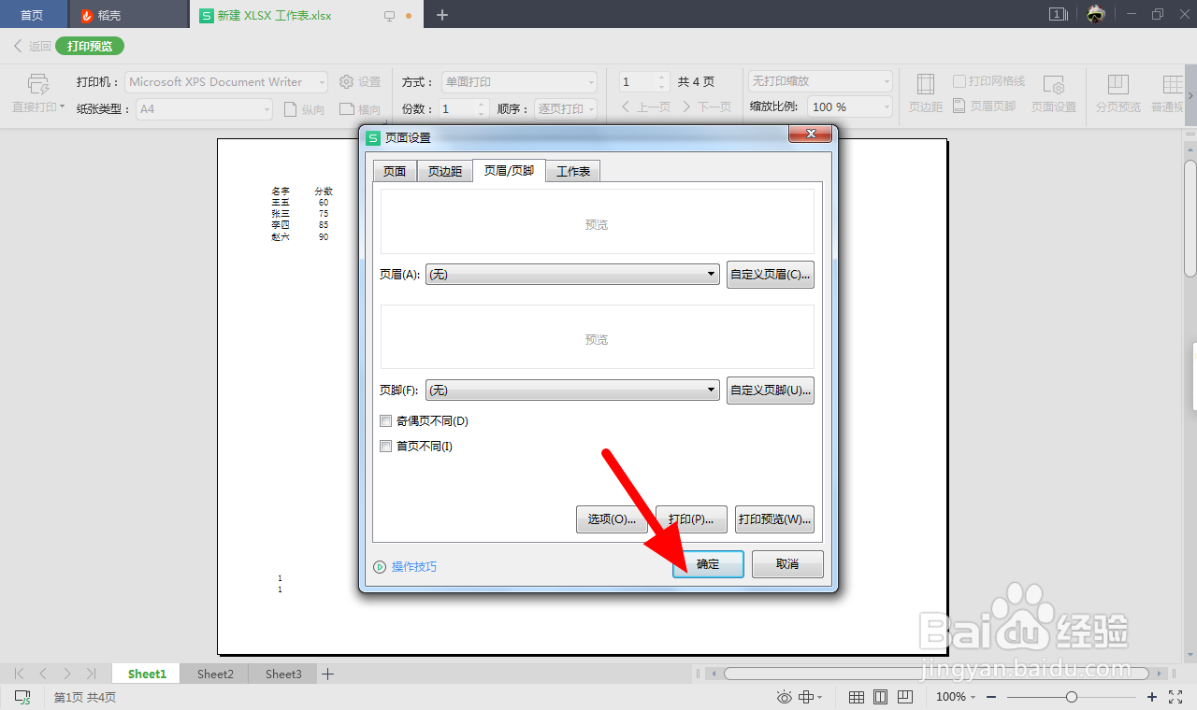
Task: Select the Sheet1 tab
Action: tap(147, 674)
